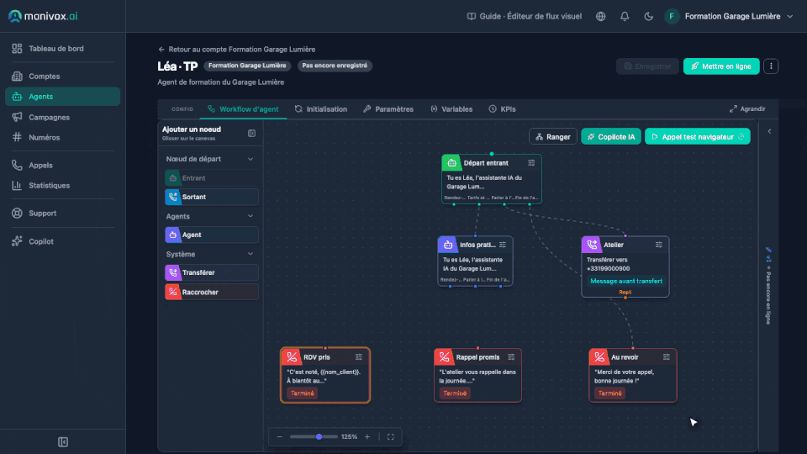This screenshot has height=454, width=807.
Task: Open settings icon of RDV pris node
Action: tap(359, 356)
